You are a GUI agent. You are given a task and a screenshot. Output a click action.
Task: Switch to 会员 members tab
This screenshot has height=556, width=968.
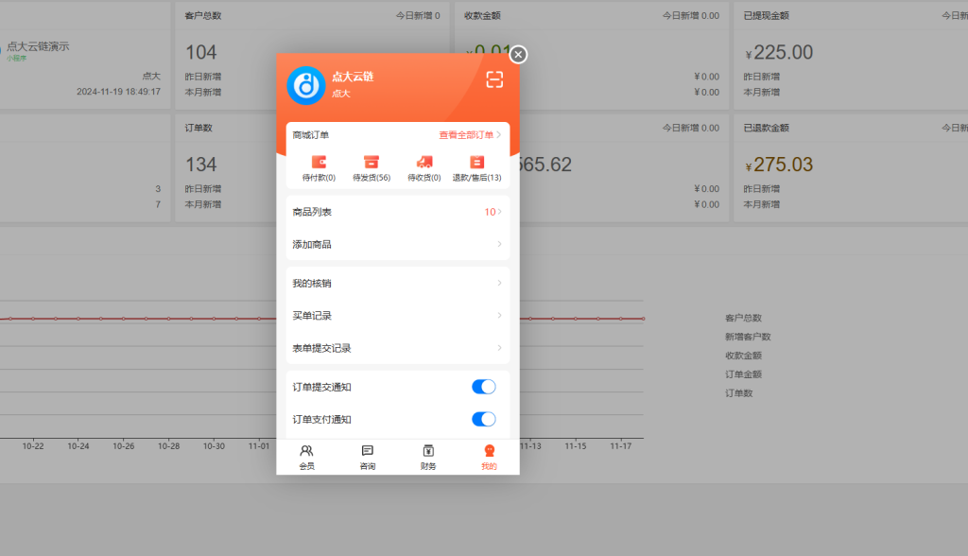coord(307,457)
